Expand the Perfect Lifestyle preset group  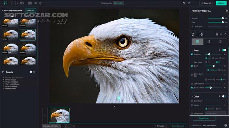(3, 80)
